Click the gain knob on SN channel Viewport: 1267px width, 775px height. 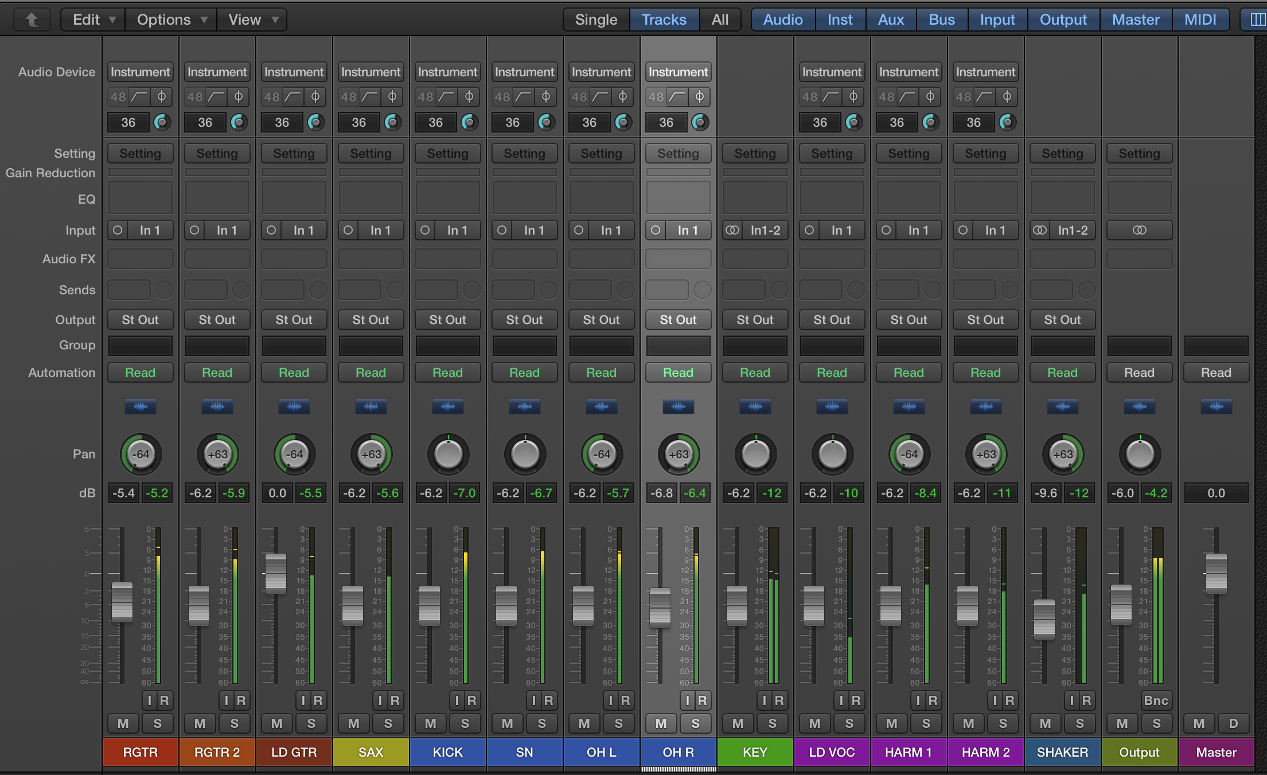tap(546, 122)
